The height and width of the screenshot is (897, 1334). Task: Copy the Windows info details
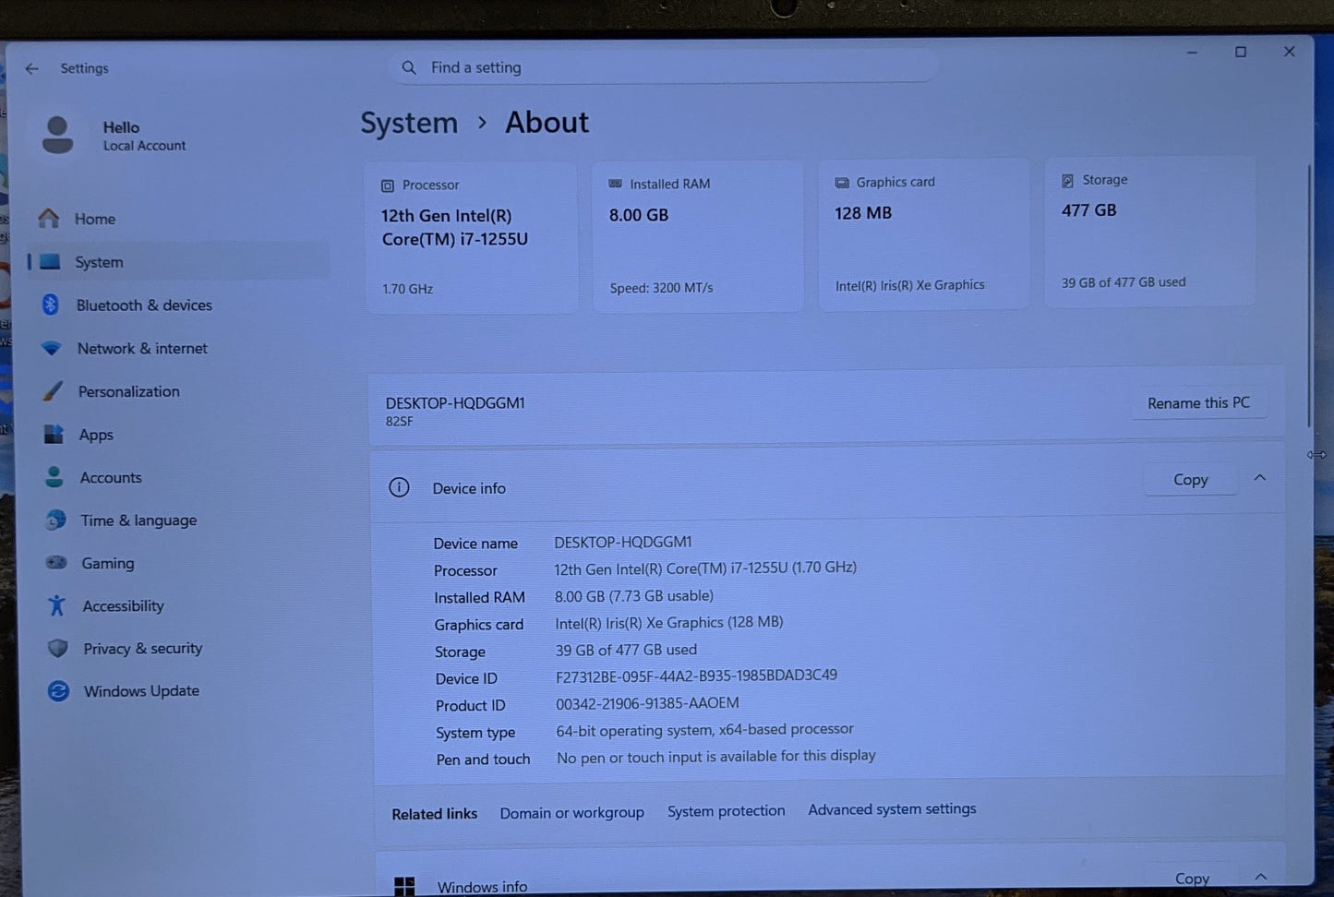pos(1192,878)
